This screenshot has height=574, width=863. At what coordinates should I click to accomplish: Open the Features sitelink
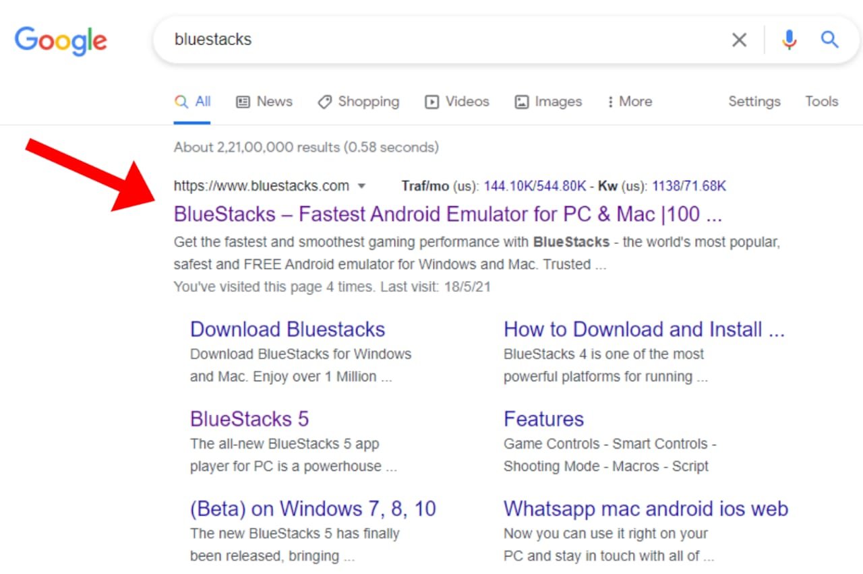[x=543, y=419]
